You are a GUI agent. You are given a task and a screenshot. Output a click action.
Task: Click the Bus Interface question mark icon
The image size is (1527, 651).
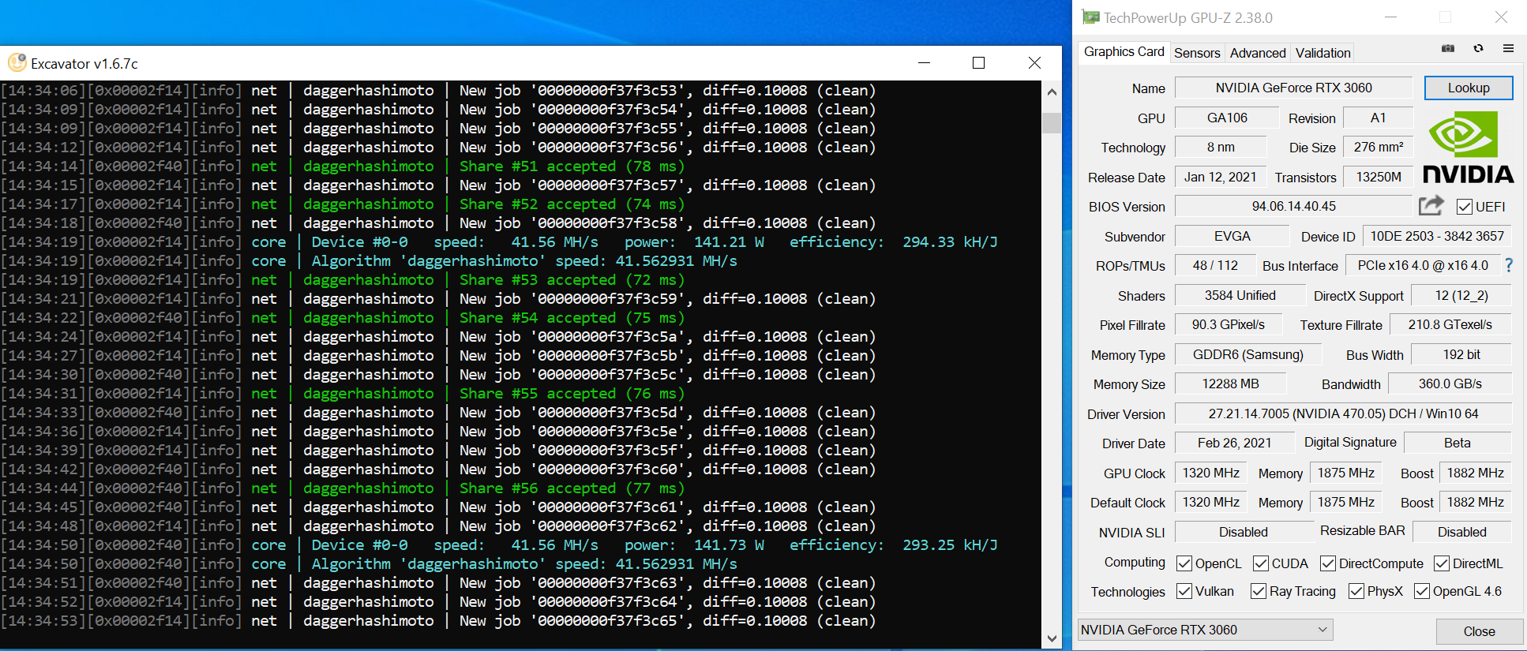click(x=1509, y=265)
